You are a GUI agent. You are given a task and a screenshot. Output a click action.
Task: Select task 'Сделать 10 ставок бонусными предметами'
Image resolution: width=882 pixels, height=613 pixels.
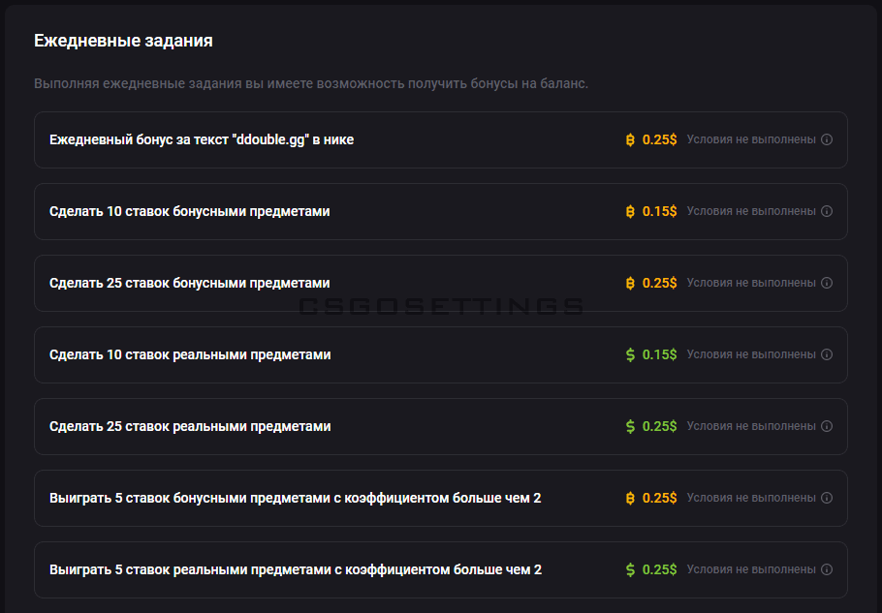[x=189, y=211]
